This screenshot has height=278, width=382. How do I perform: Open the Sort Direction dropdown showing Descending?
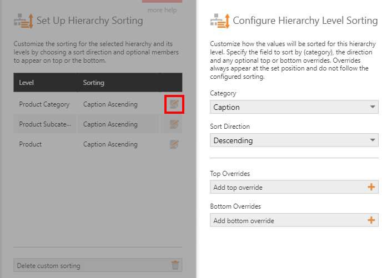pyautogui.click(x=294, y=140)
